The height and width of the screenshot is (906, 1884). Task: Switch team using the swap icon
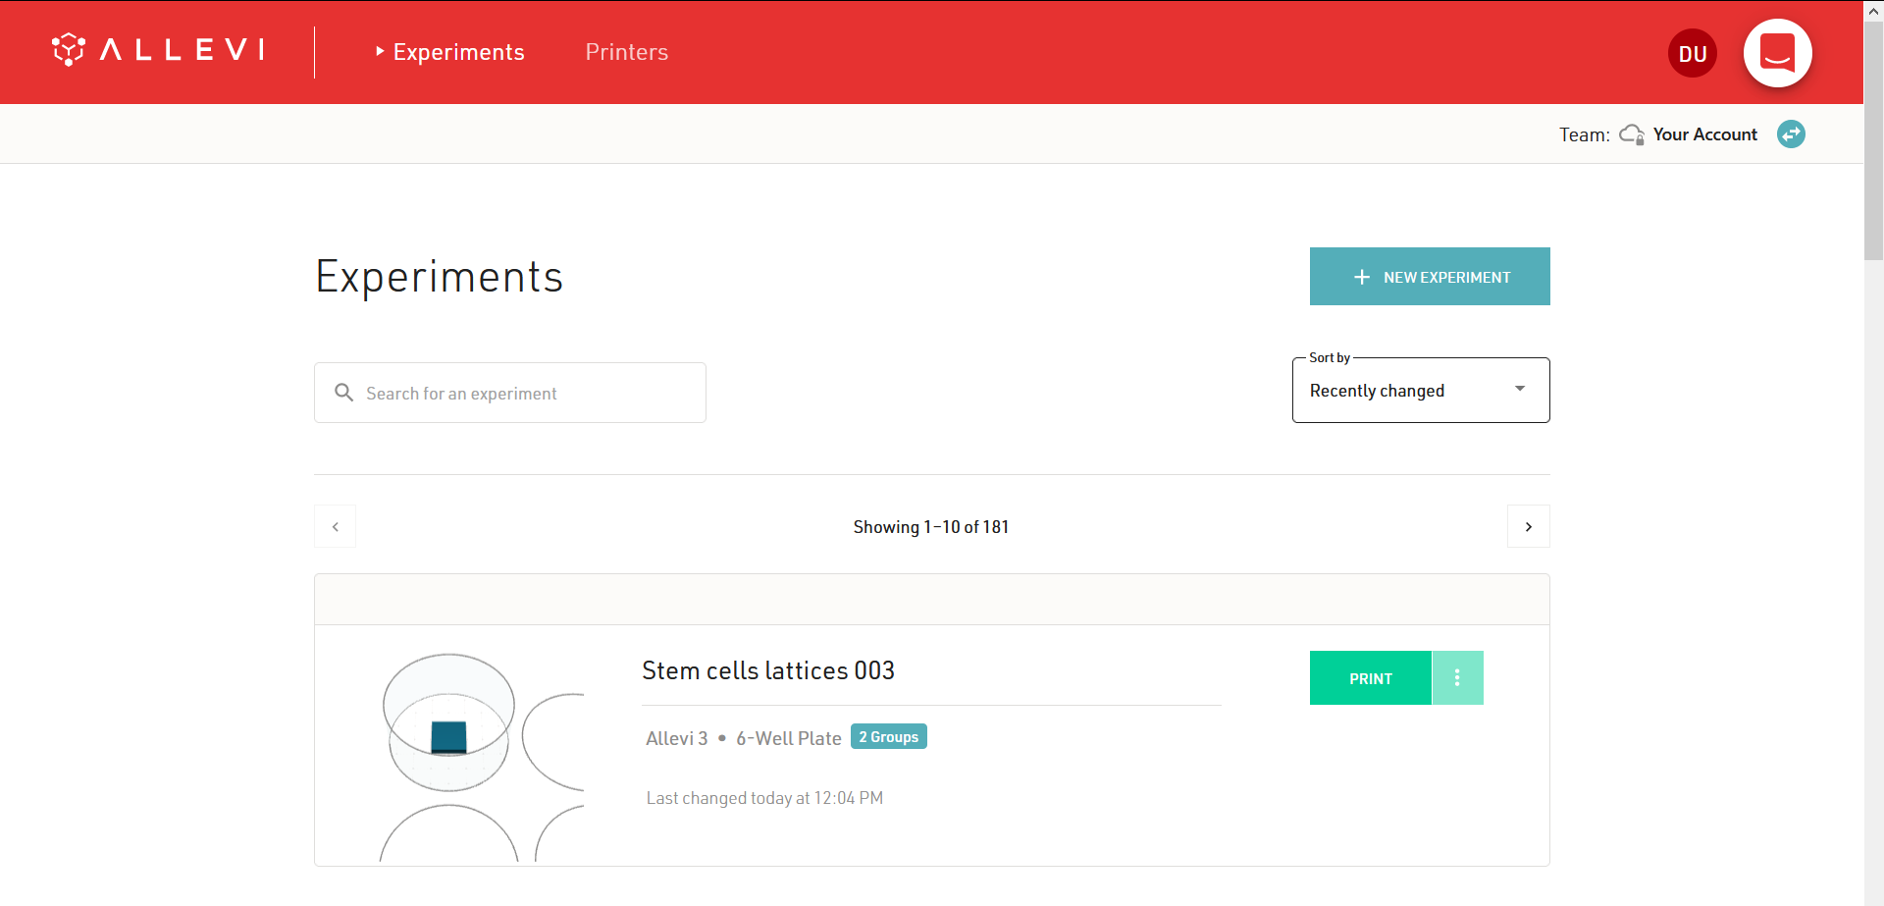tap(1791, 134)
